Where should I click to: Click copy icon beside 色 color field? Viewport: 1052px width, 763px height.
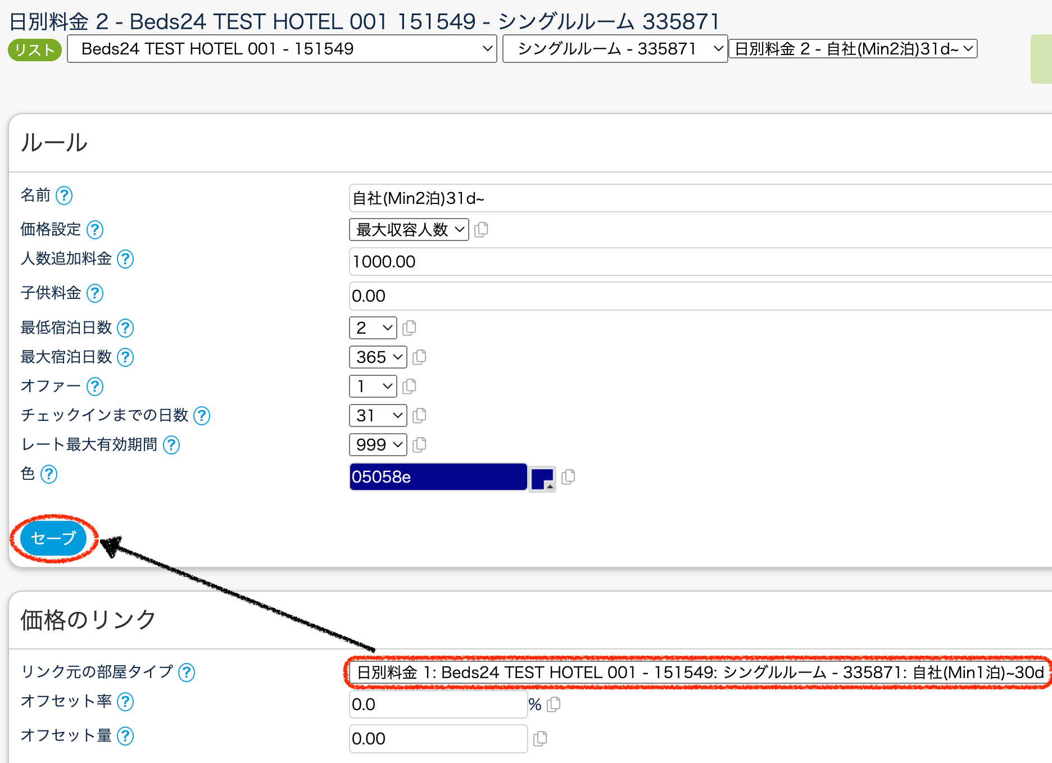pos(568,477)
